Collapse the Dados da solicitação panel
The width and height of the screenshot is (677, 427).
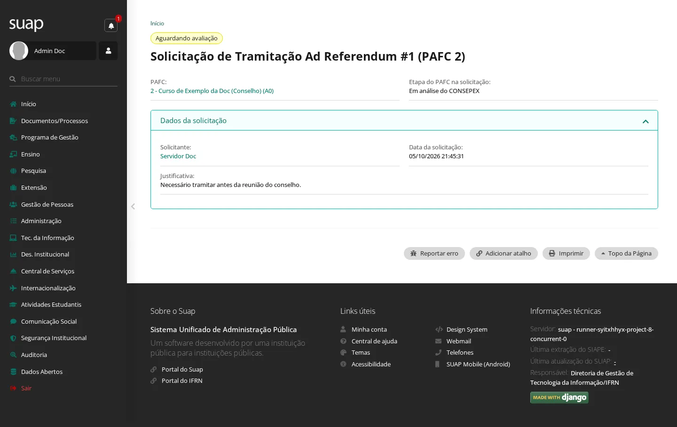pyautogui.click(x=646, y=121)
